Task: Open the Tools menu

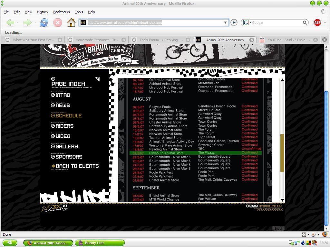Action: pyautogui.click(x=79, y=12)
